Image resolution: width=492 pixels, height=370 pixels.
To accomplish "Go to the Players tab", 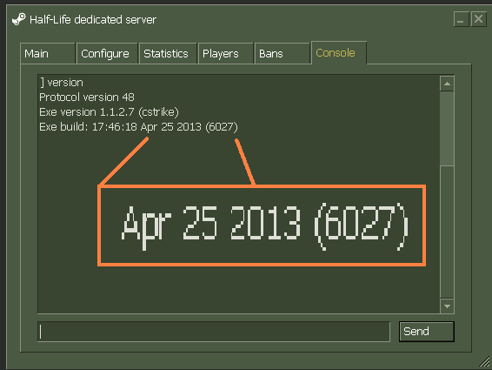I will pos(226,53).
